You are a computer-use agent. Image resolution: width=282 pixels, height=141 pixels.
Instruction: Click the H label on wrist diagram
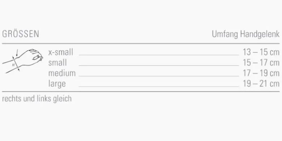(13, 65)
